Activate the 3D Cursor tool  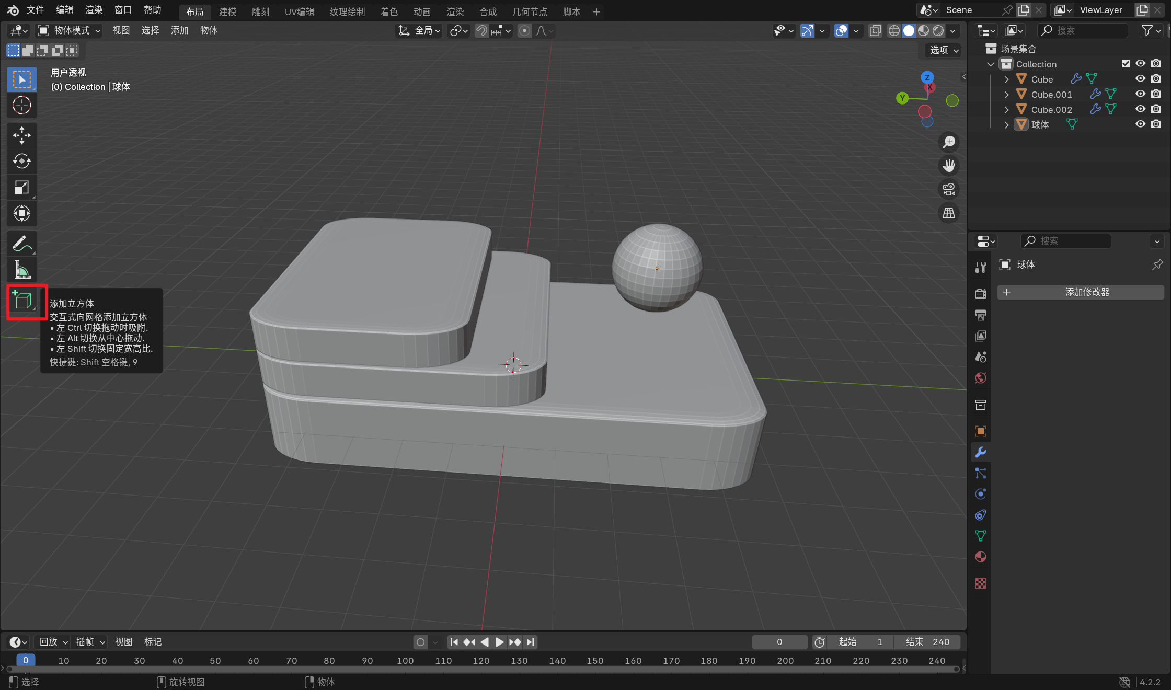pos(21,105)
